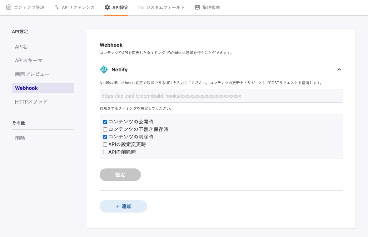Screen dimensions: 368x237
Task: Open APIスキーマ in the sidebar
Action: (29, 60)
